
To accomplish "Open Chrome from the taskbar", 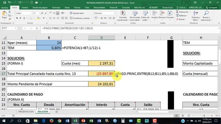I will click(59, 121).
